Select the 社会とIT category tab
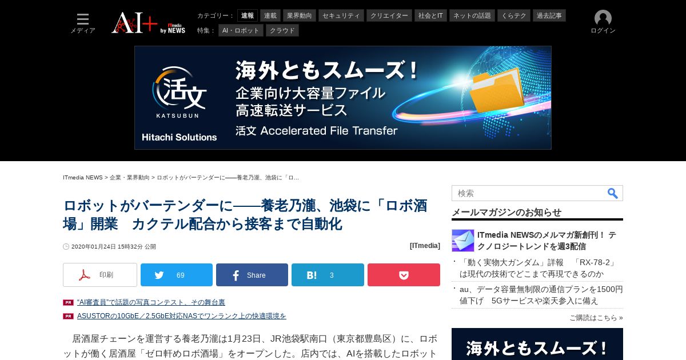Image resolution: width=686 pixels, height=360 pixels. pyautogui.click(x=430, y=15)
